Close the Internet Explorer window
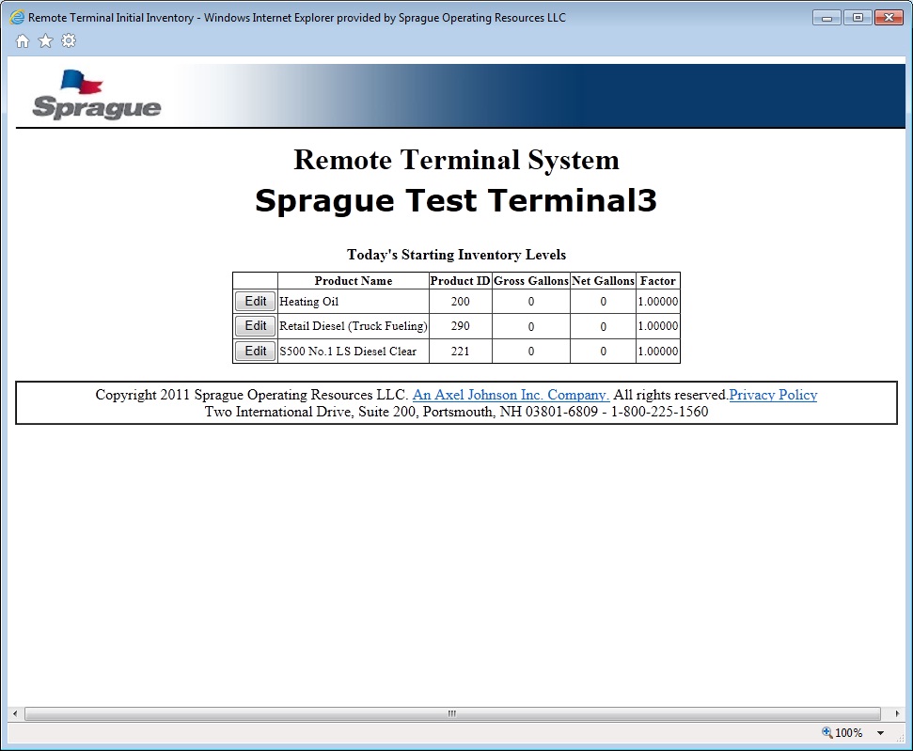913x751 pixels. (889, 18)
